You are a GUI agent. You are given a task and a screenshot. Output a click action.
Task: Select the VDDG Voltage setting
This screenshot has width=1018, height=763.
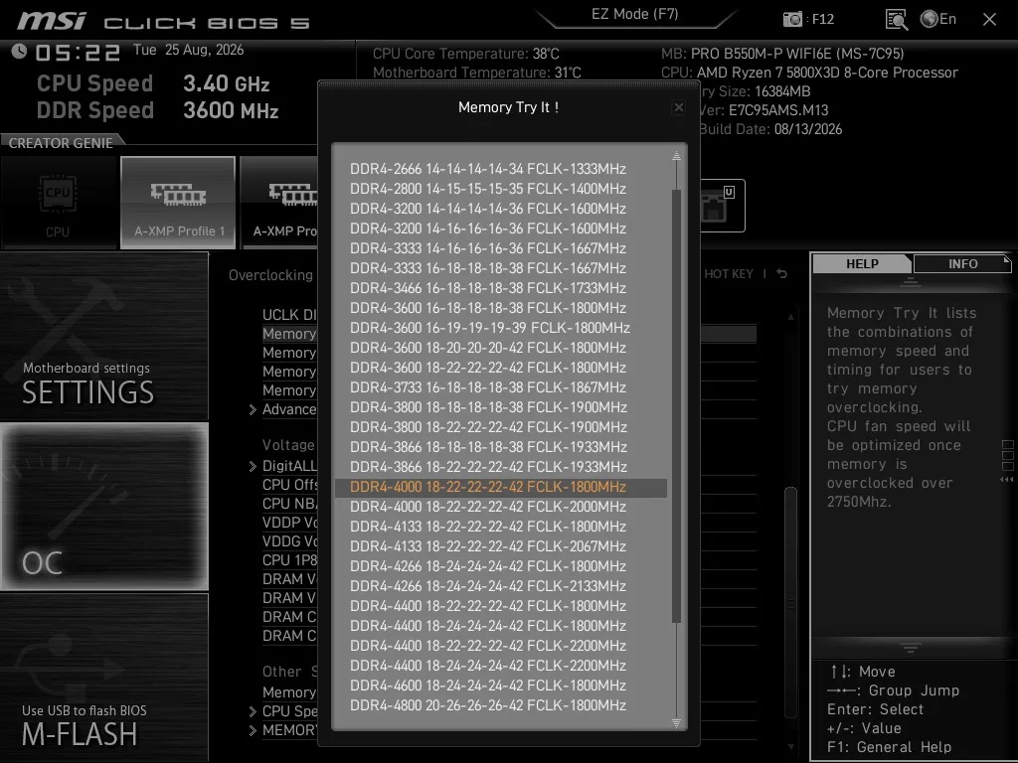coord(289,541)
